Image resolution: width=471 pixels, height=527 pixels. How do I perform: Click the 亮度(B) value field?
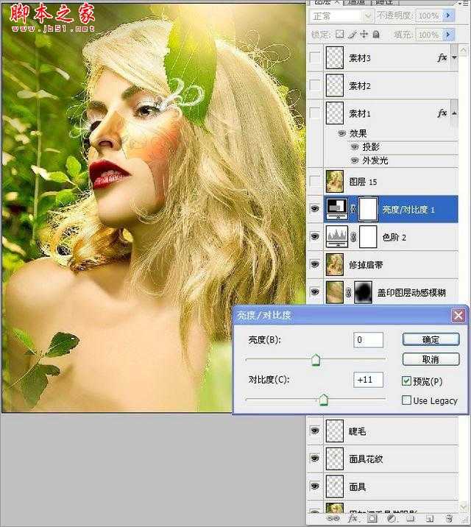click(368, 340)
